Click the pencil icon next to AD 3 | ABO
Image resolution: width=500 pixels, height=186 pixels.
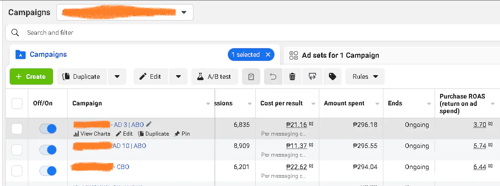[x=149, y=124]
